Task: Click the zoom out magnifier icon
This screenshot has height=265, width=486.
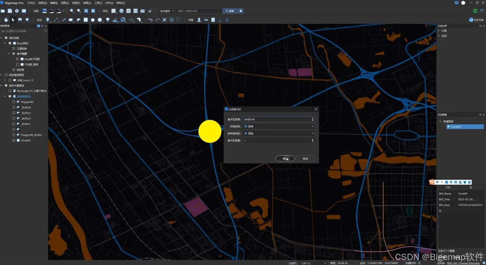Action: pos(79,10)
